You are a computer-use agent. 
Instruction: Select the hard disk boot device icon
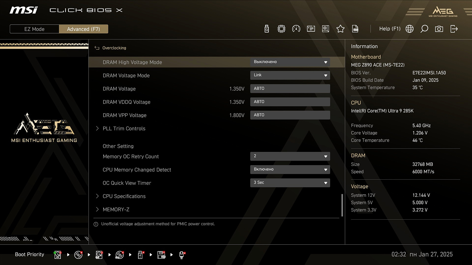point(58,255)
